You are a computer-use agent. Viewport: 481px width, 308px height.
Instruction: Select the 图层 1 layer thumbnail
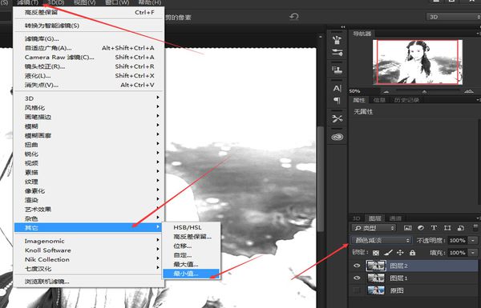tap(376, 278)
